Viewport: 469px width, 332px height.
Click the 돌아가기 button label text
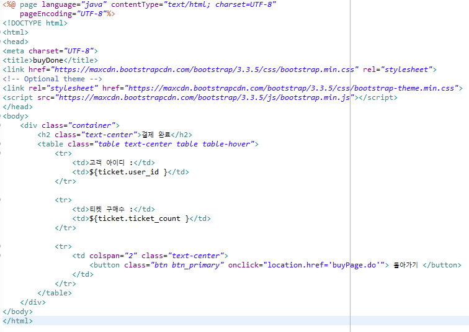[x=405, y=265]
